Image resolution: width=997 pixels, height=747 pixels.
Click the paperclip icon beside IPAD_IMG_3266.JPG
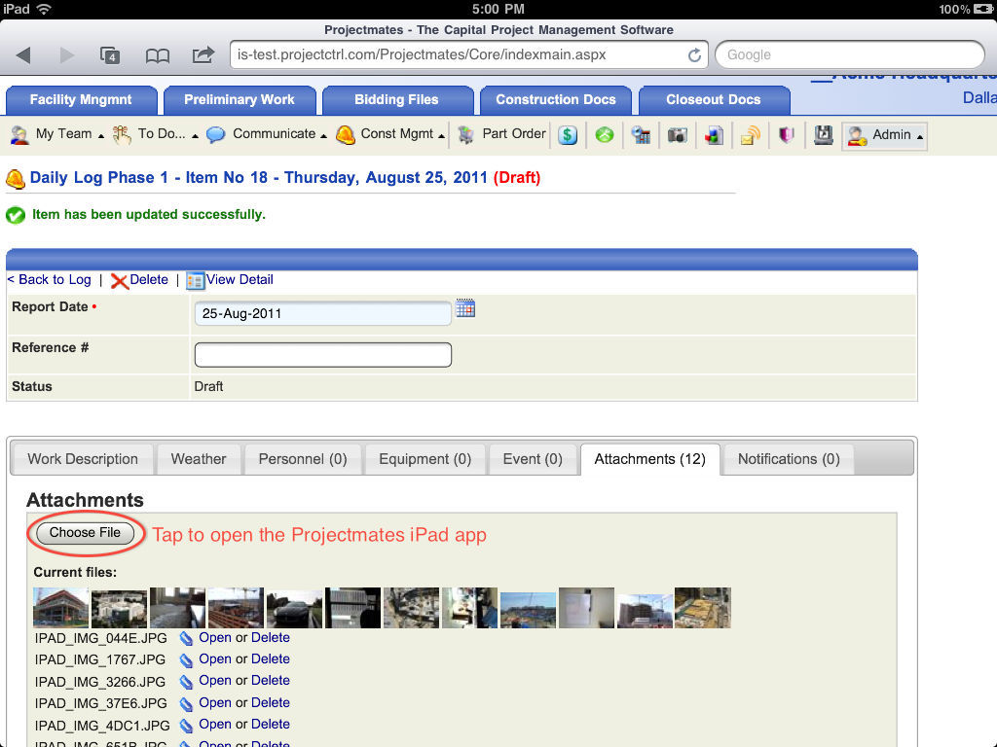(186, 682)
